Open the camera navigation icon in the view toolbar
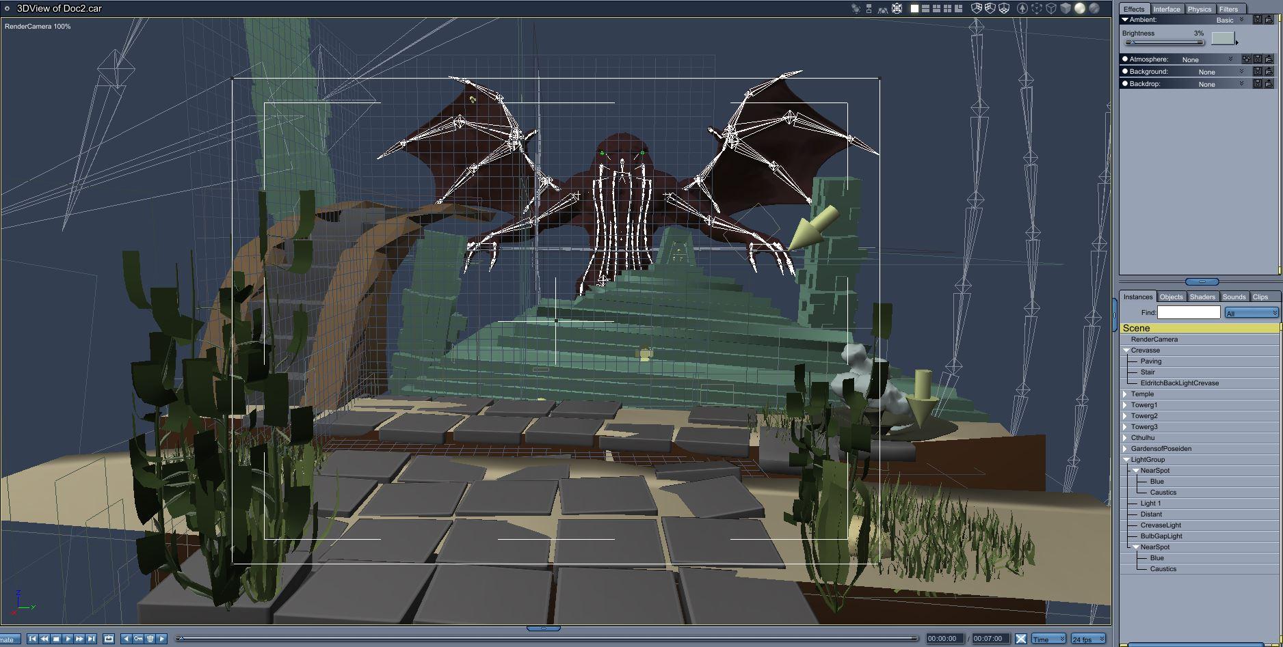 click(856, 9)
